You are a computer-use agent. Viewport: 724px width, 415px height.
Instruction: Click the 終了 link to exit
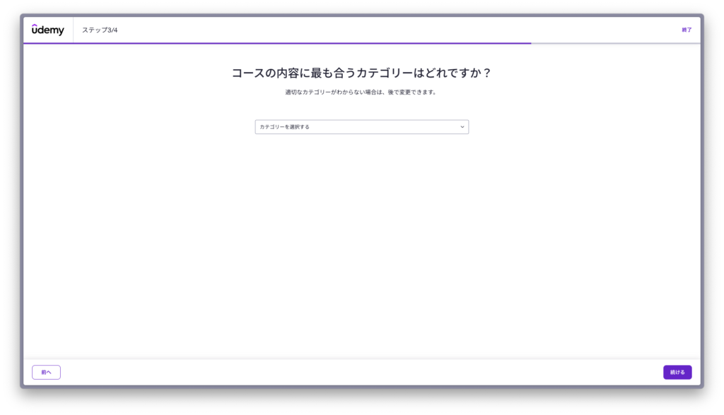point(687,30)
